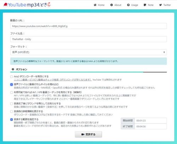
Task: Click the Twitter bird icon
Action: coord(160,5)
